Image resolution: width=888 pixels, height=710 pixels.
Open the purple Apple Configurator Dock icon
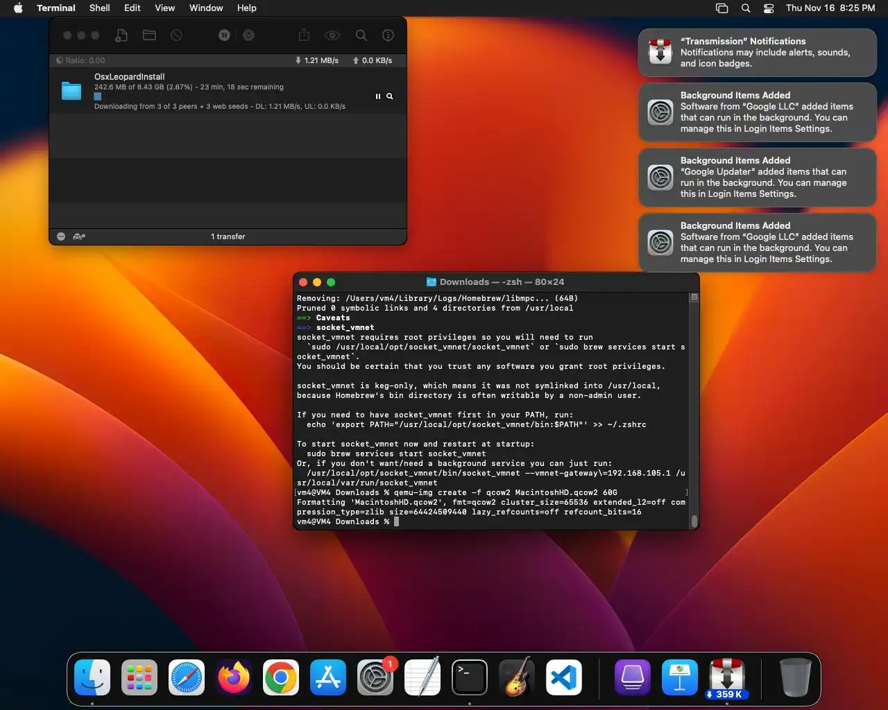(632, 677)
